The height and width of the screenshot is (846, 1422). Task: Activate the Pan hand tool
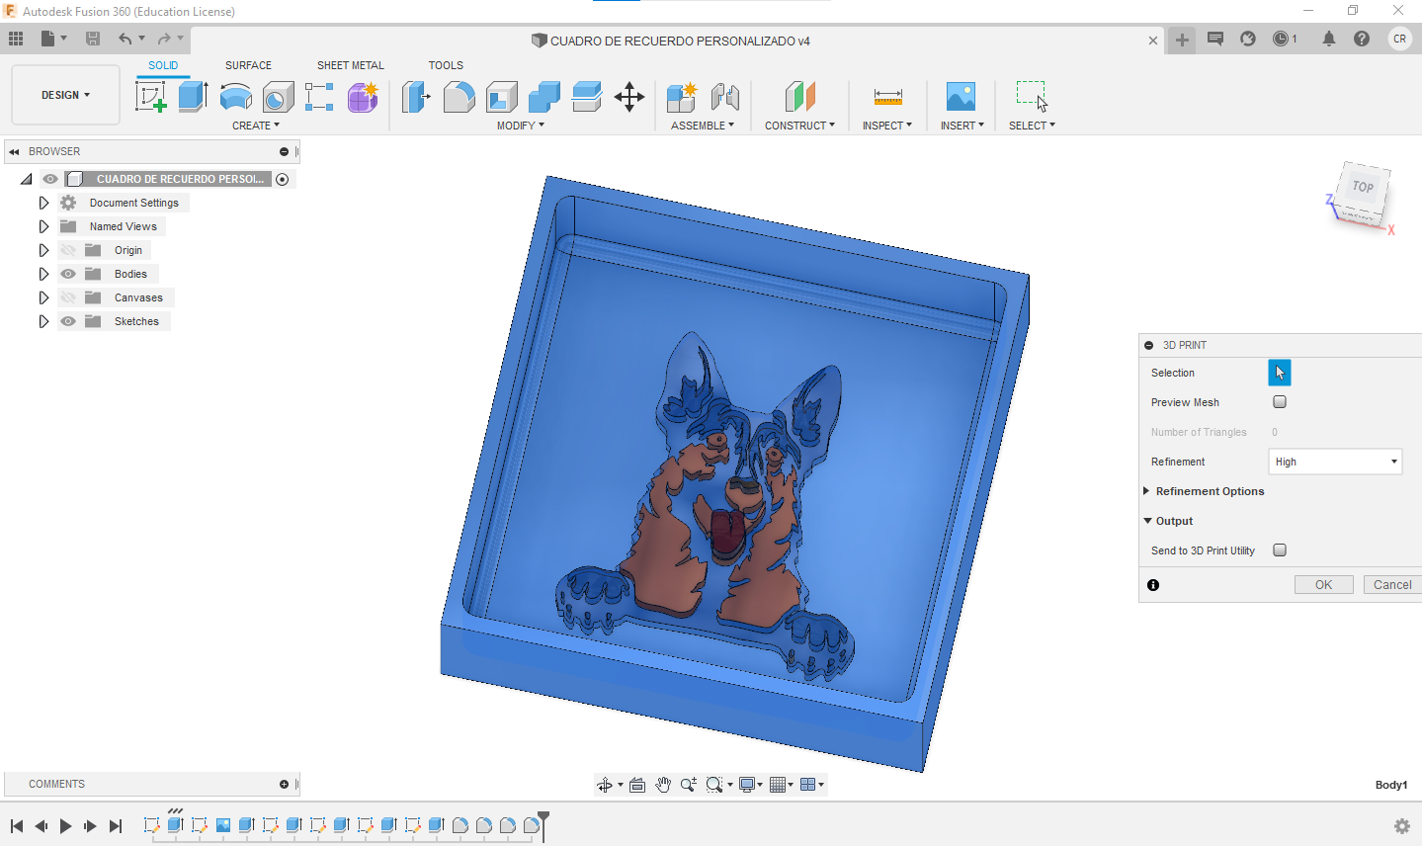tap(663, 785)
